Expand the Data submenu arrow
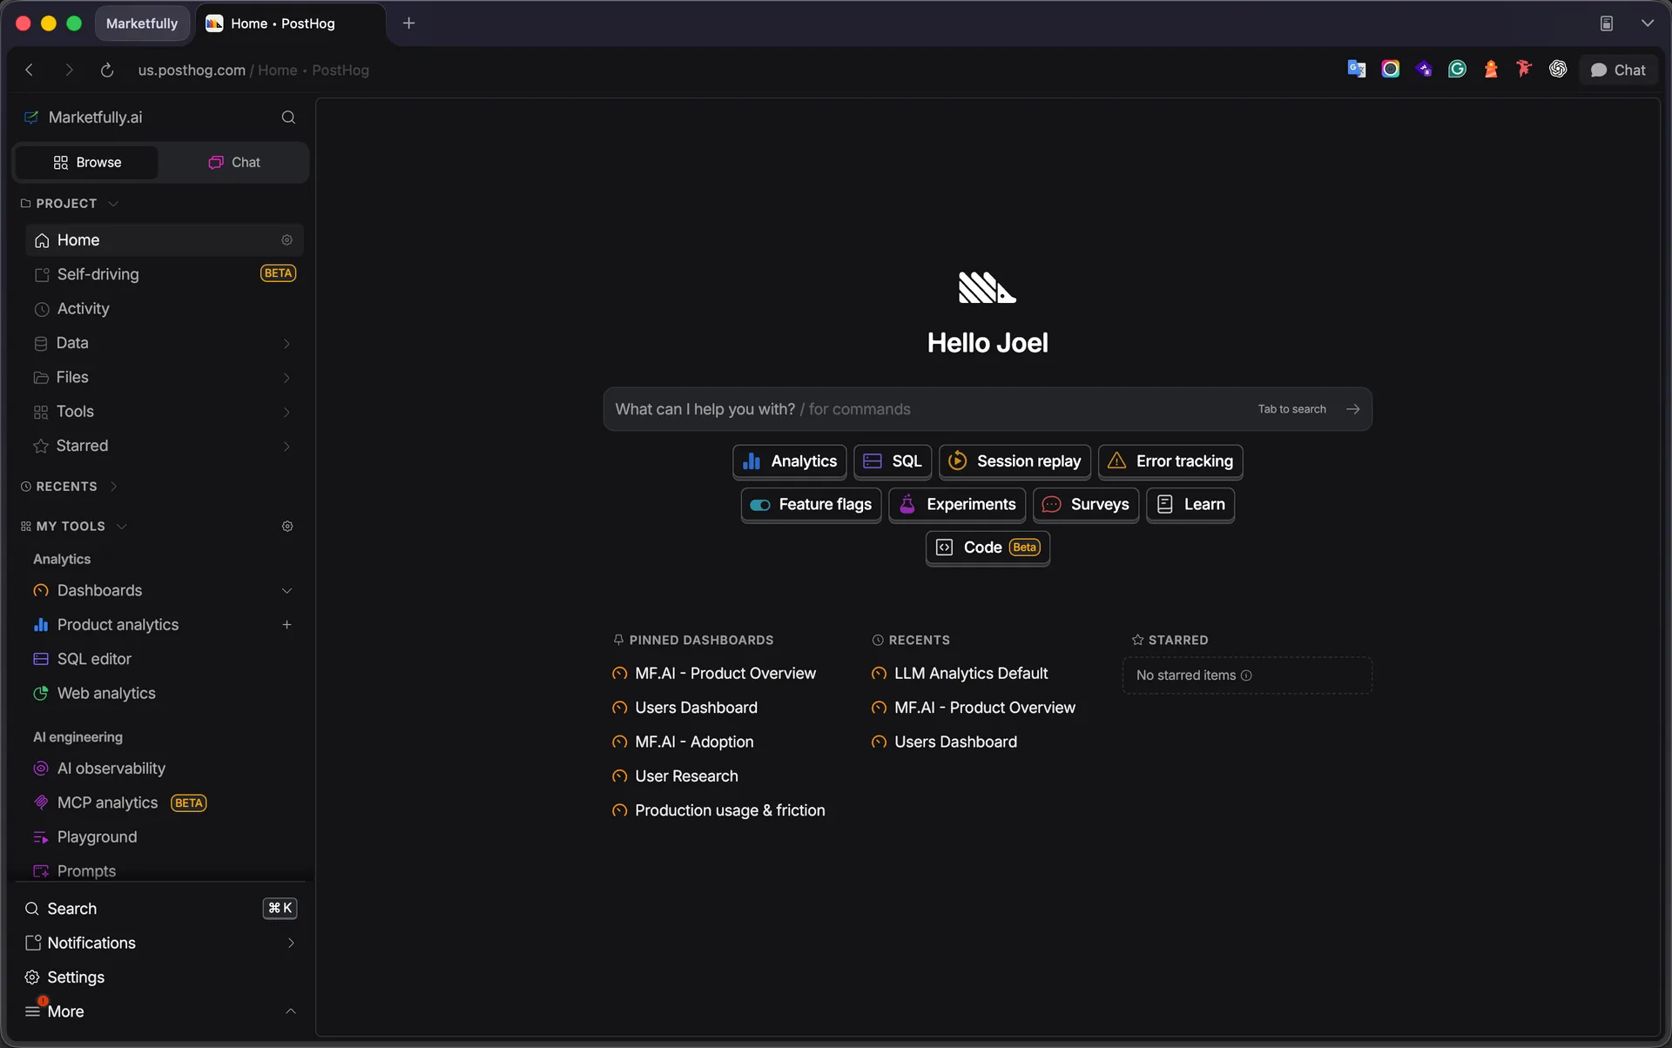The image size is (1672, 1048). coord(287,344)
